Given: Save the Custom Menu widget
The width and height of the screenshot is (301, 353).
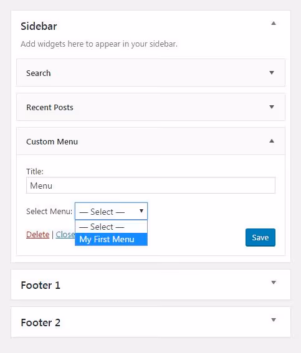Looking at the screenshot, I should click(260, 237).
